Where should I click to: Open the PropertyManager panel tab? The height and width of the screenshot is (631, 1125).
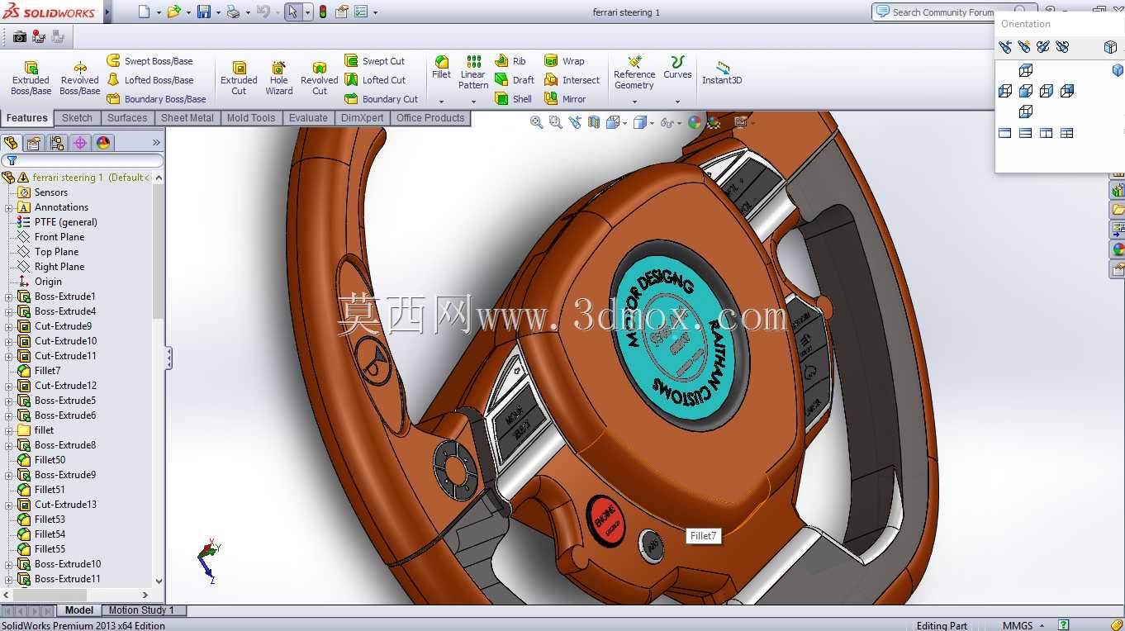pos(34,143)
